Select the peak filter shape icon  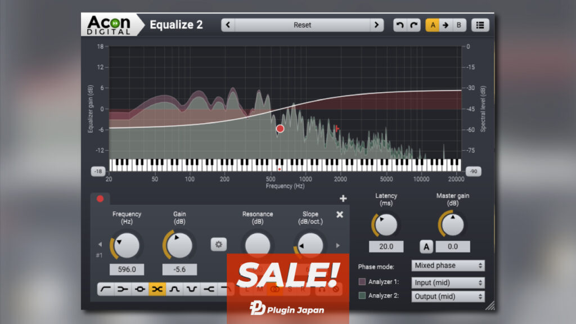click(140, 289)
